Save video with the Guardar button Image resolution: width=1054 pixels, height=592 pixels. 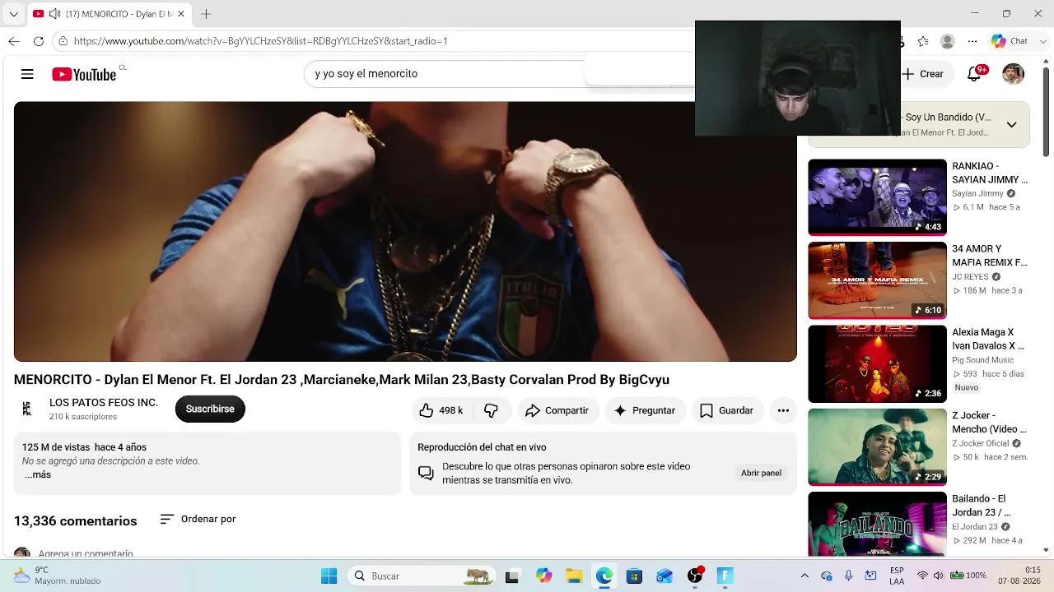coord(727,410)
